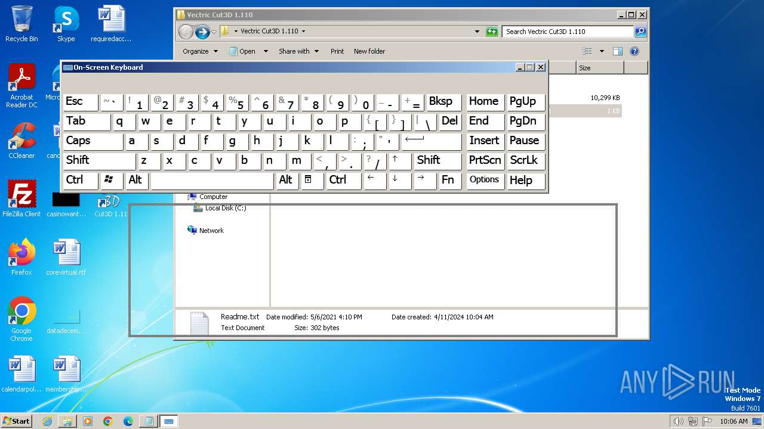
Task: Toggle the ScrLk key
Action: coord(526,161)
